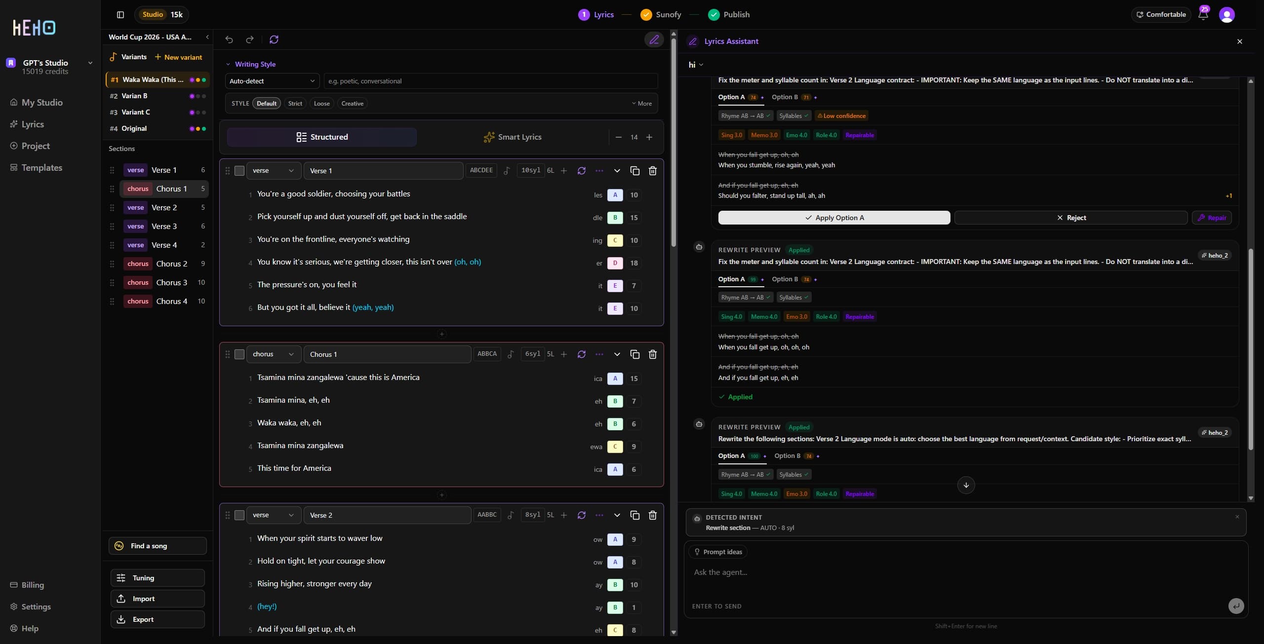
Task: Toggle the sidebar panel icon
Action: [x=120, y=15]
